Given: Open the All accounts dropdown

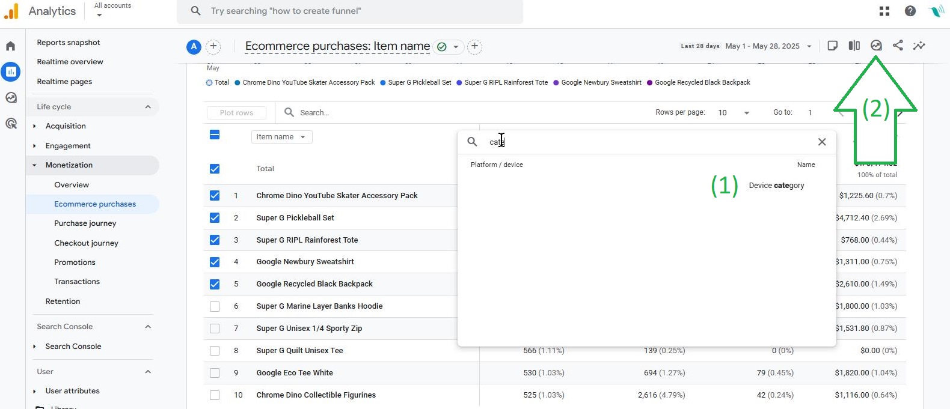Looking at the screenshot, I should (x=112, y=10).
